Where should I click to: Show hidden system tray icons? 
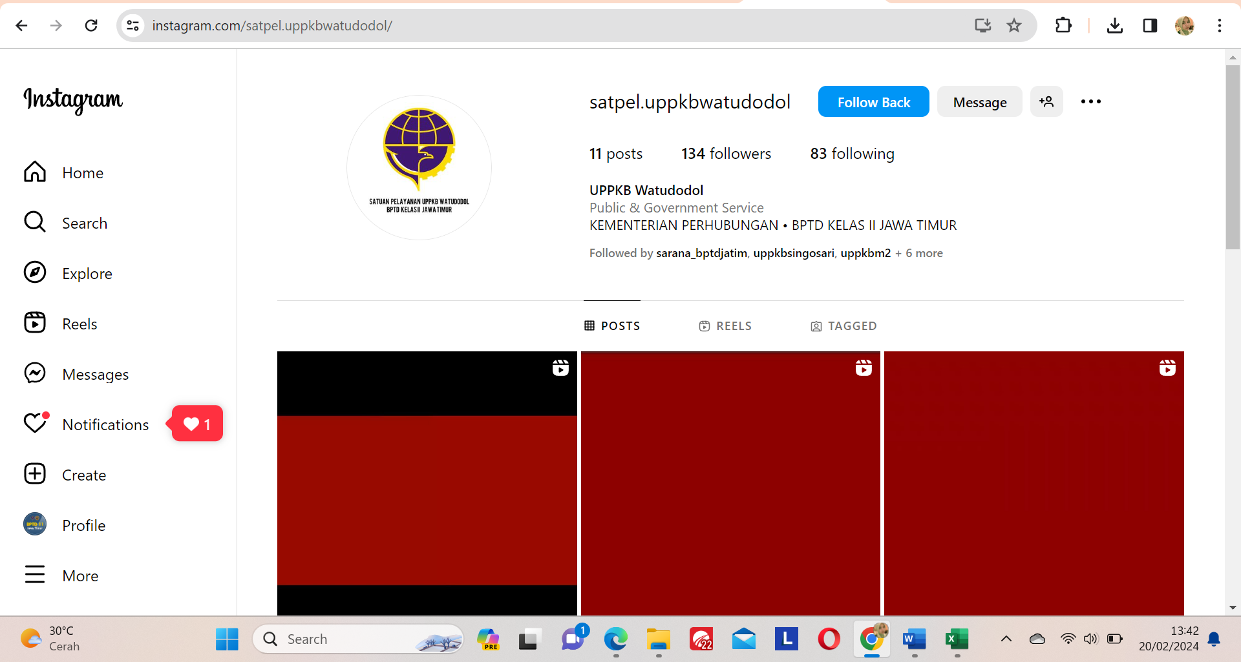click(1006, 639)
